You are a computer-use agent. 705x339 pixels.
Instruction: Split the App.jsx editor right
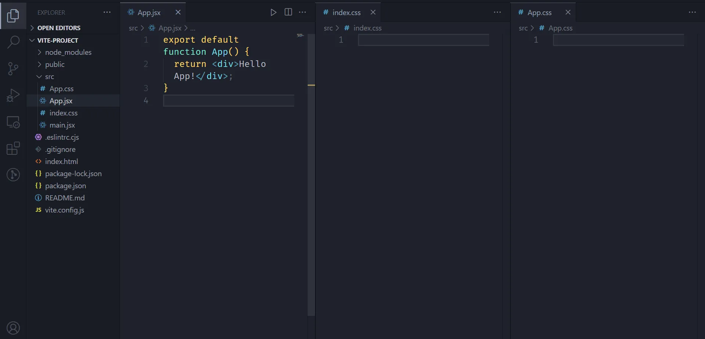click(x=288, y=13)
